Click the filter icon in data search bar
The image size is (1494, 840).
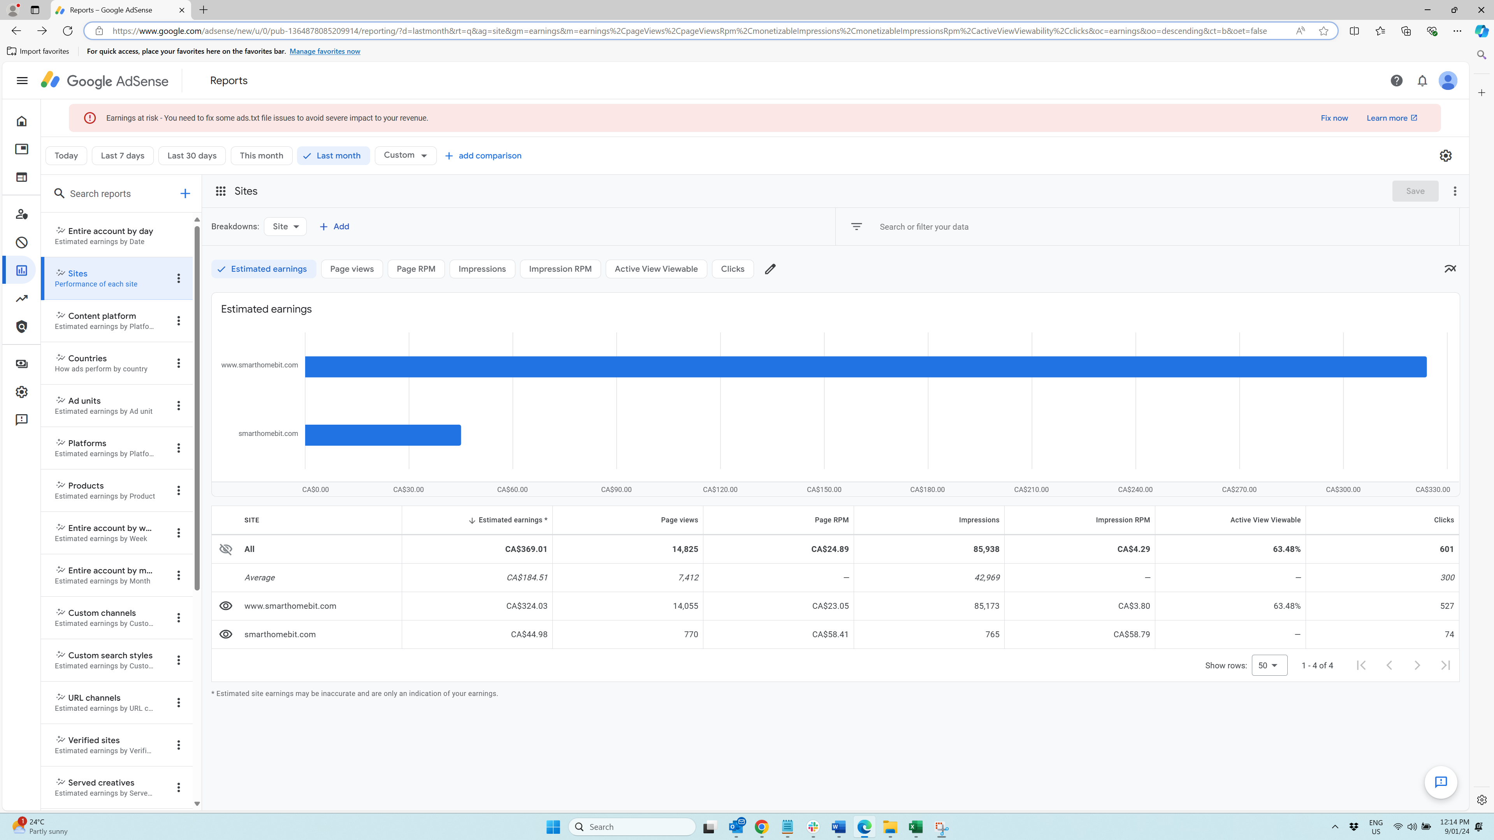click(x=857, y=227)
